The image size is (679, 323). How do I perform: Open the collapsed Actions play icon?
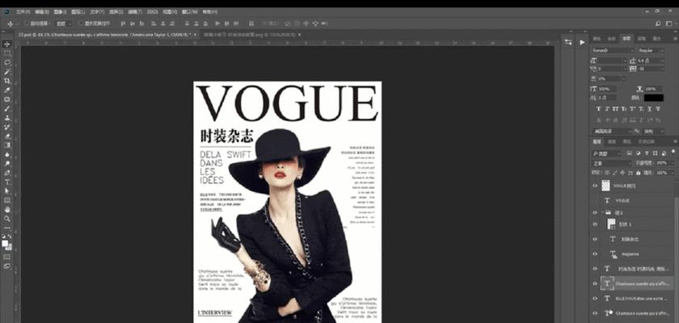(582, 42)
